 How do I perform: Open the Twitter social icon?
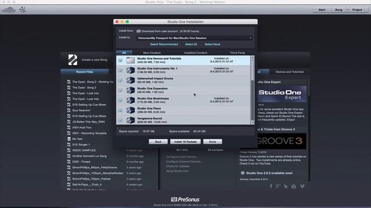coord(286,186)
